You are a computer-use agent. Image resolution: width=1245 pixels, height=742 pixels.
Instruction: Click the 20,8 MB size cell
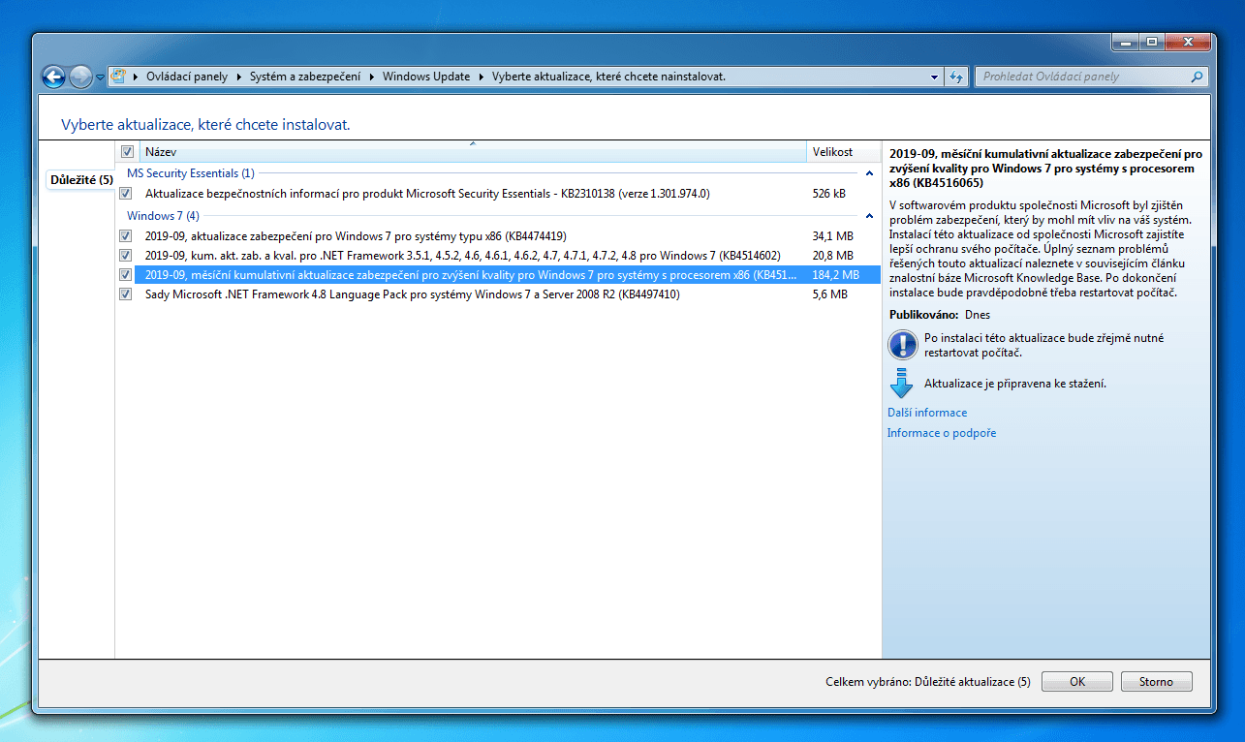pyautogui.click(x=832, y=256)
